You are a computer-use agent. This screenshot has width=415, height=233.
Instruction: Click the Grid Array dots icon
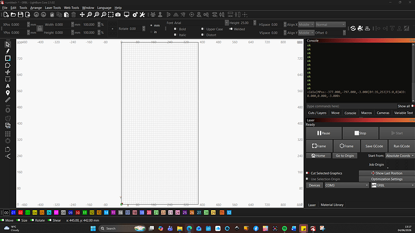(8, 134)
